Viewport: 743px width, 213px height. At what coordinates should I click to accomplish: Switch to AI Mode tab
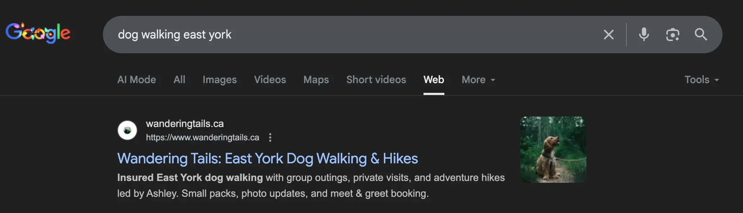tap(137, 80)
